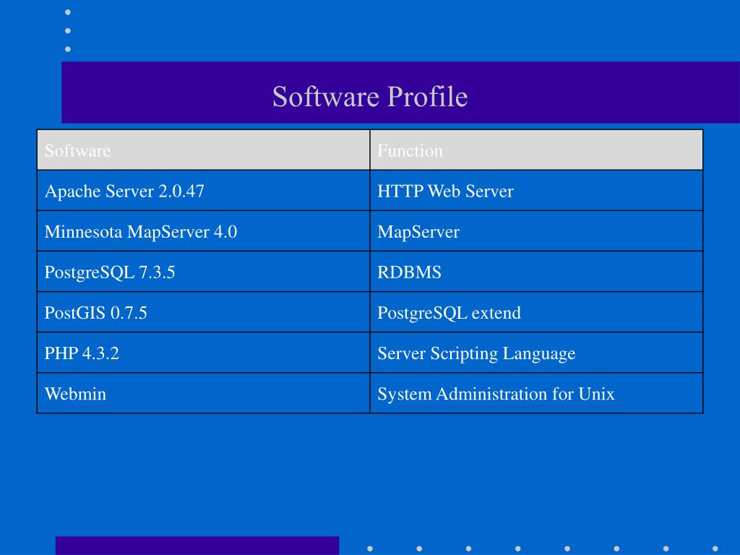Select the 'PHP 4.3.2' cell
Viewport: 740px width, 555px height.
pyautogui.click(x=203, y=353)
